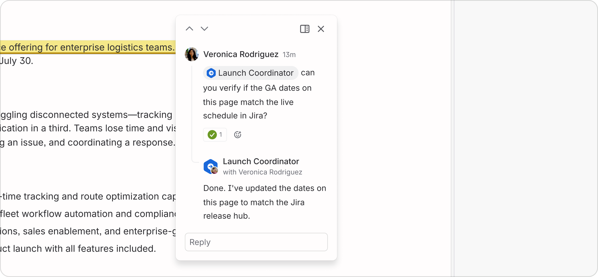
Task: Click the "launch with all features included." line
Action: point(84,249)
